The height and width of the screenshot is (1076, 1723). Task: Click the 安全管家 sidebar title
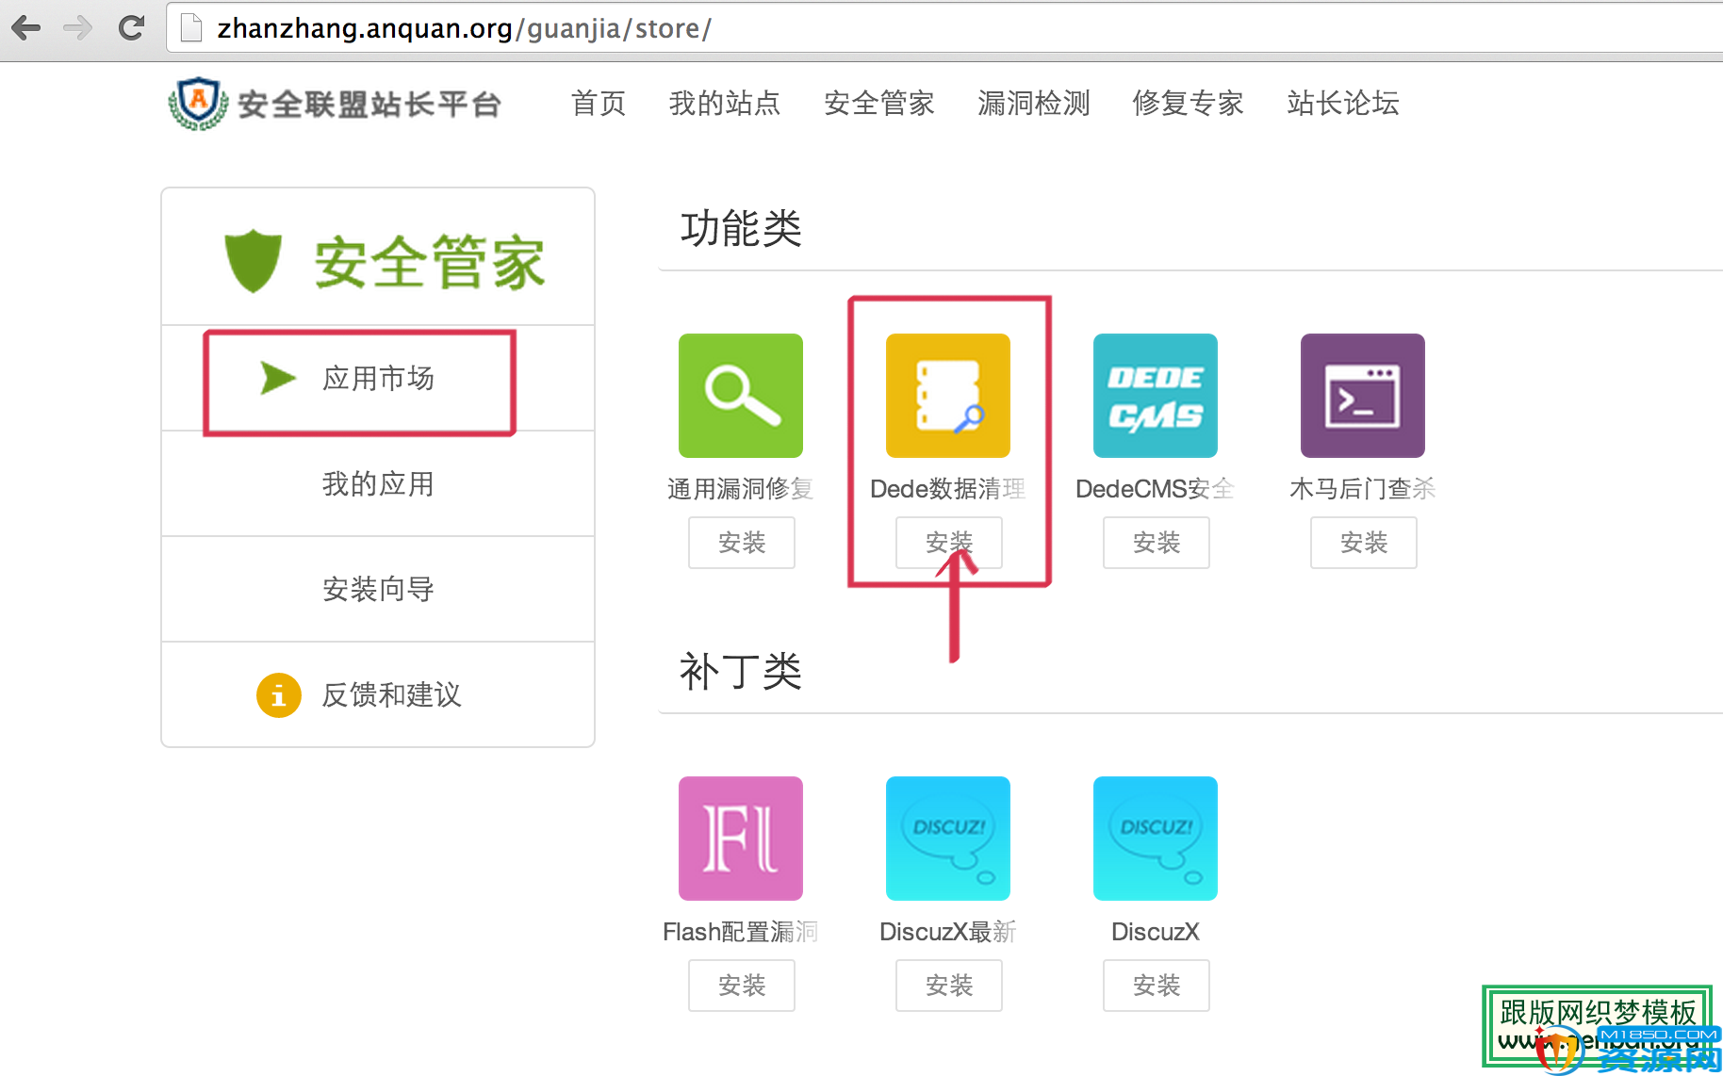(430, 262)
